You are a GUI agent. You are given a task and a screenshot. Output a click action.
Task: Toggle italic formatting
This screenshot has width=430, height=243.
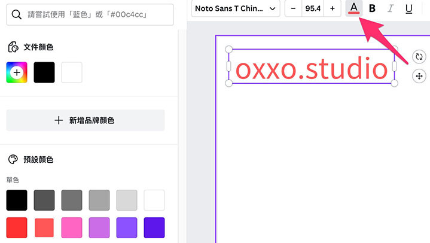pyautogui.click(x=391, y=8)
